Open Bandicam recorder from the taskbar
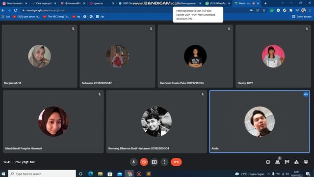 139,174
